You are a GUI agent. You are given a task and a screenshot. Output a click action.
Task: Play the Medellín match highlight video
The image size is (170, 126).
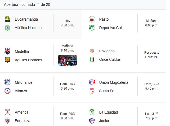tap(68, 60)
